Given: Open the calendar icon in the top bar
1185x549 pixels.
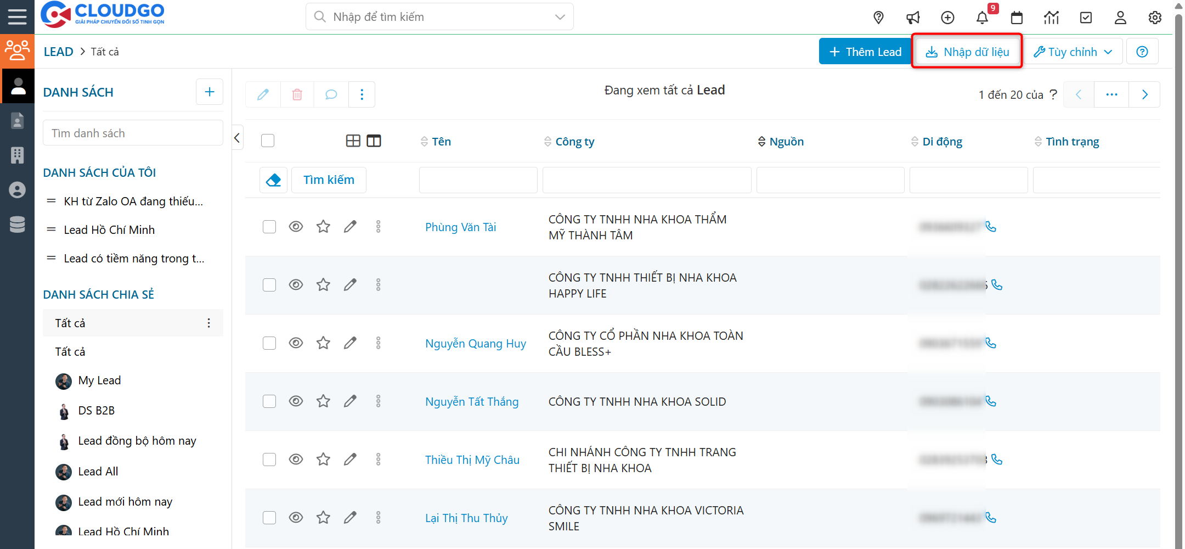Looking at the screenshot, I should click(1017, 18).
